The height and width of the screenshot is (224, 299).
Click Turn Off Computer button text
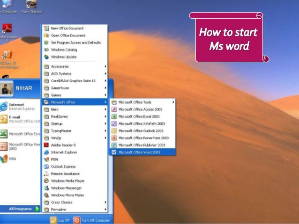(96, 220)
